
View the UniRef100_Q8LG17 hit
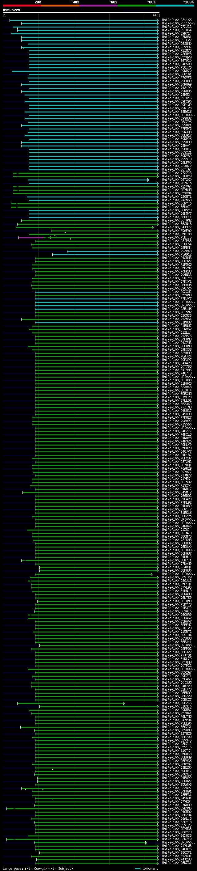click(x=176, y=136)
